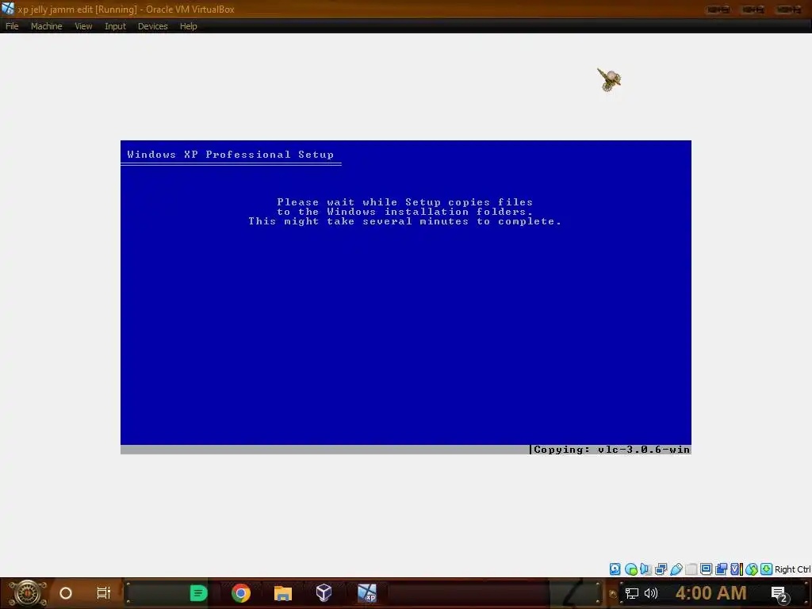Minimize the VirtualBox window
The width and height of the screenshot is (812, 609).
718,10
